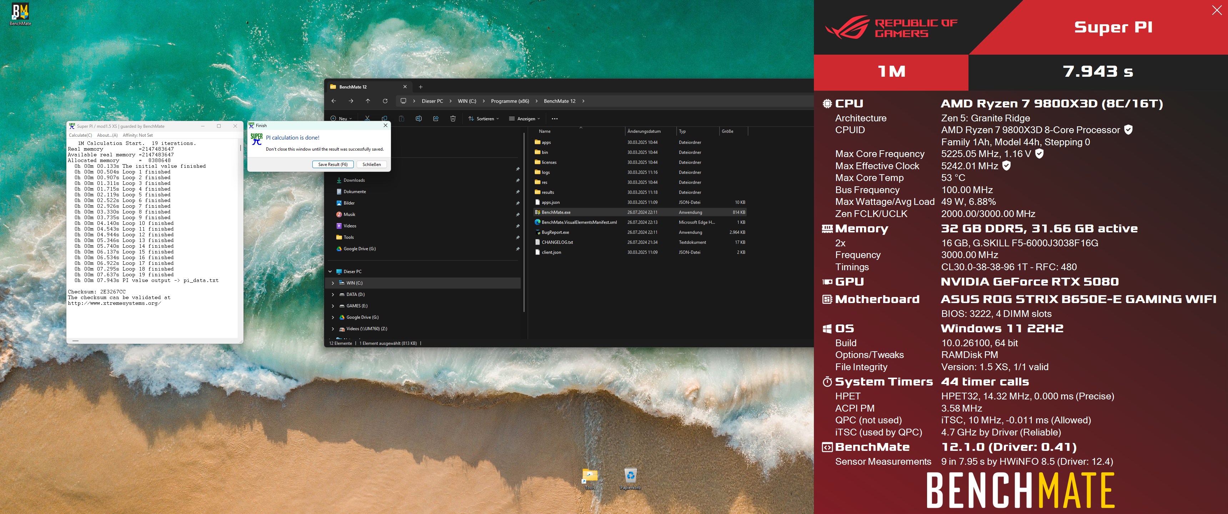Click the verified shield next to CPUID
The image size is (1228, 514).
pos(1128,129)
